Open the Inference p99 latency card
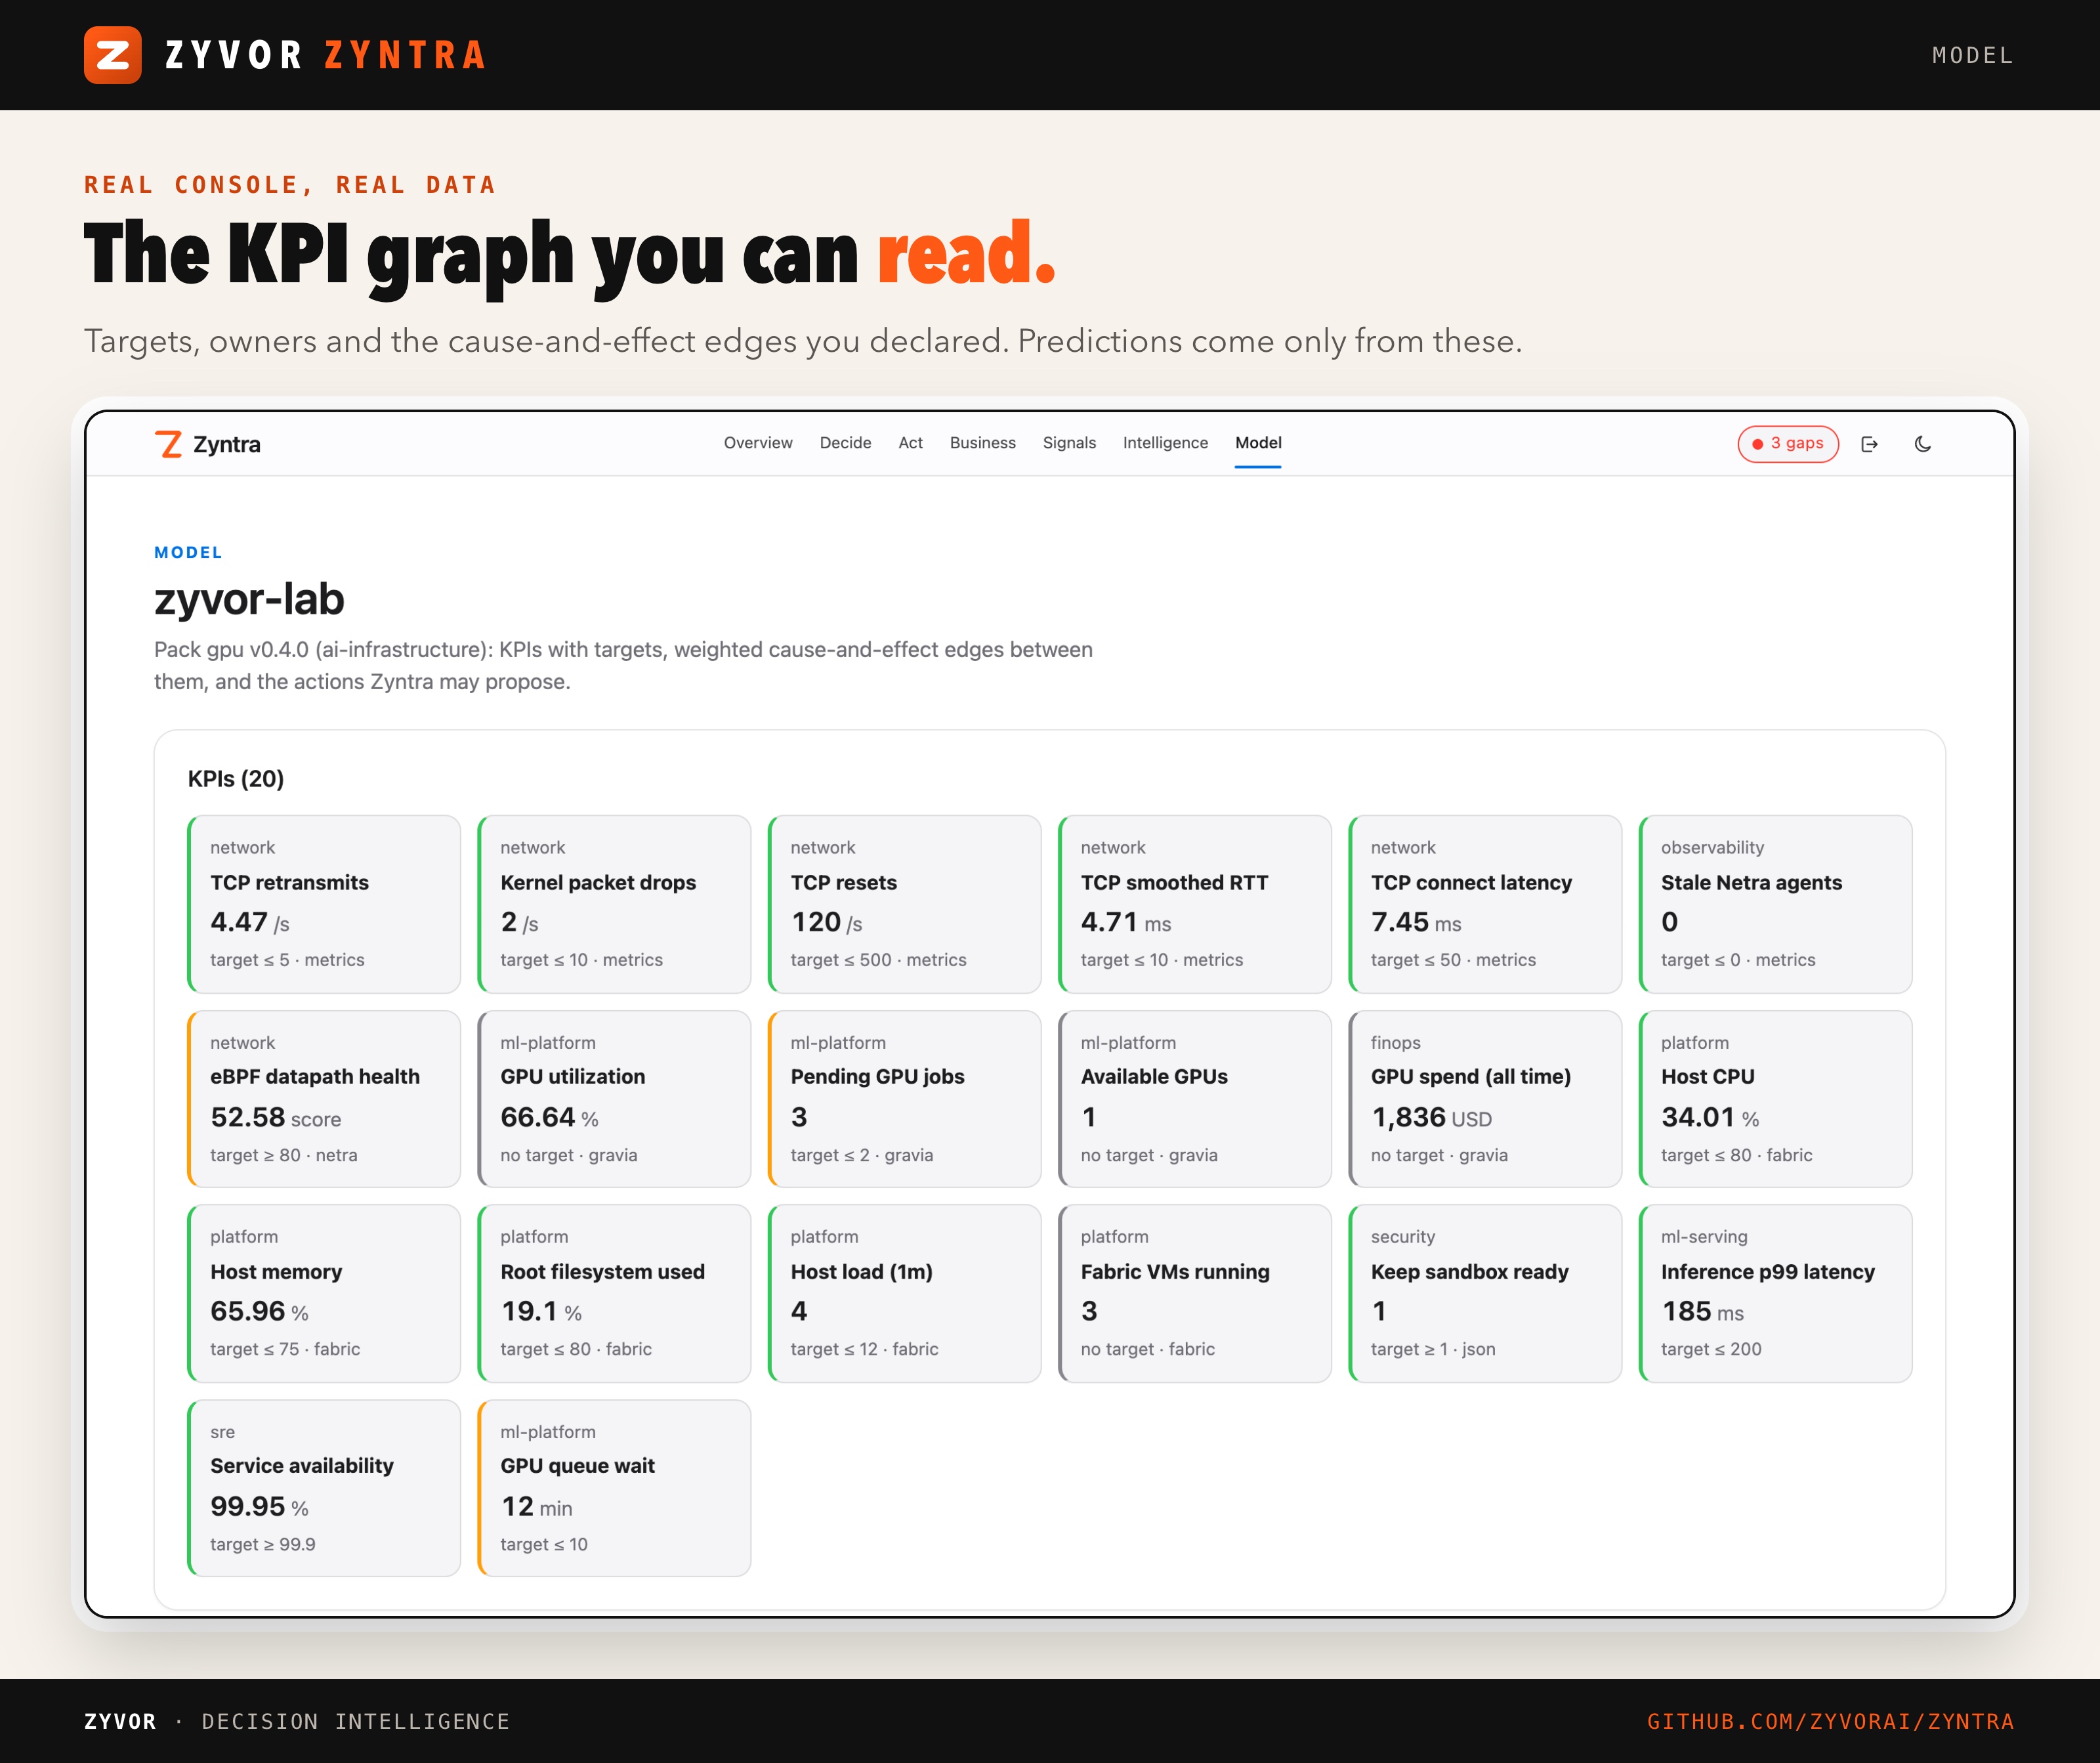 click(1775, 1293)
